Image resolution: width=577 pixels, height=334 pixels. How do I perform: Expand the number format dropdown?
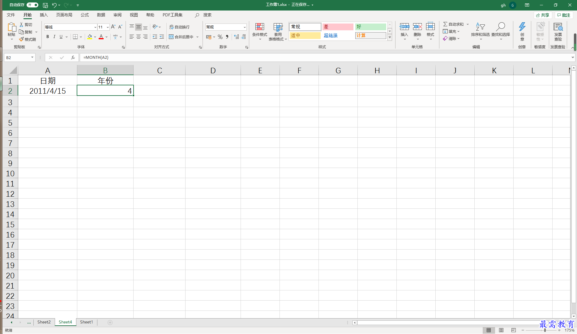point(245,27)
